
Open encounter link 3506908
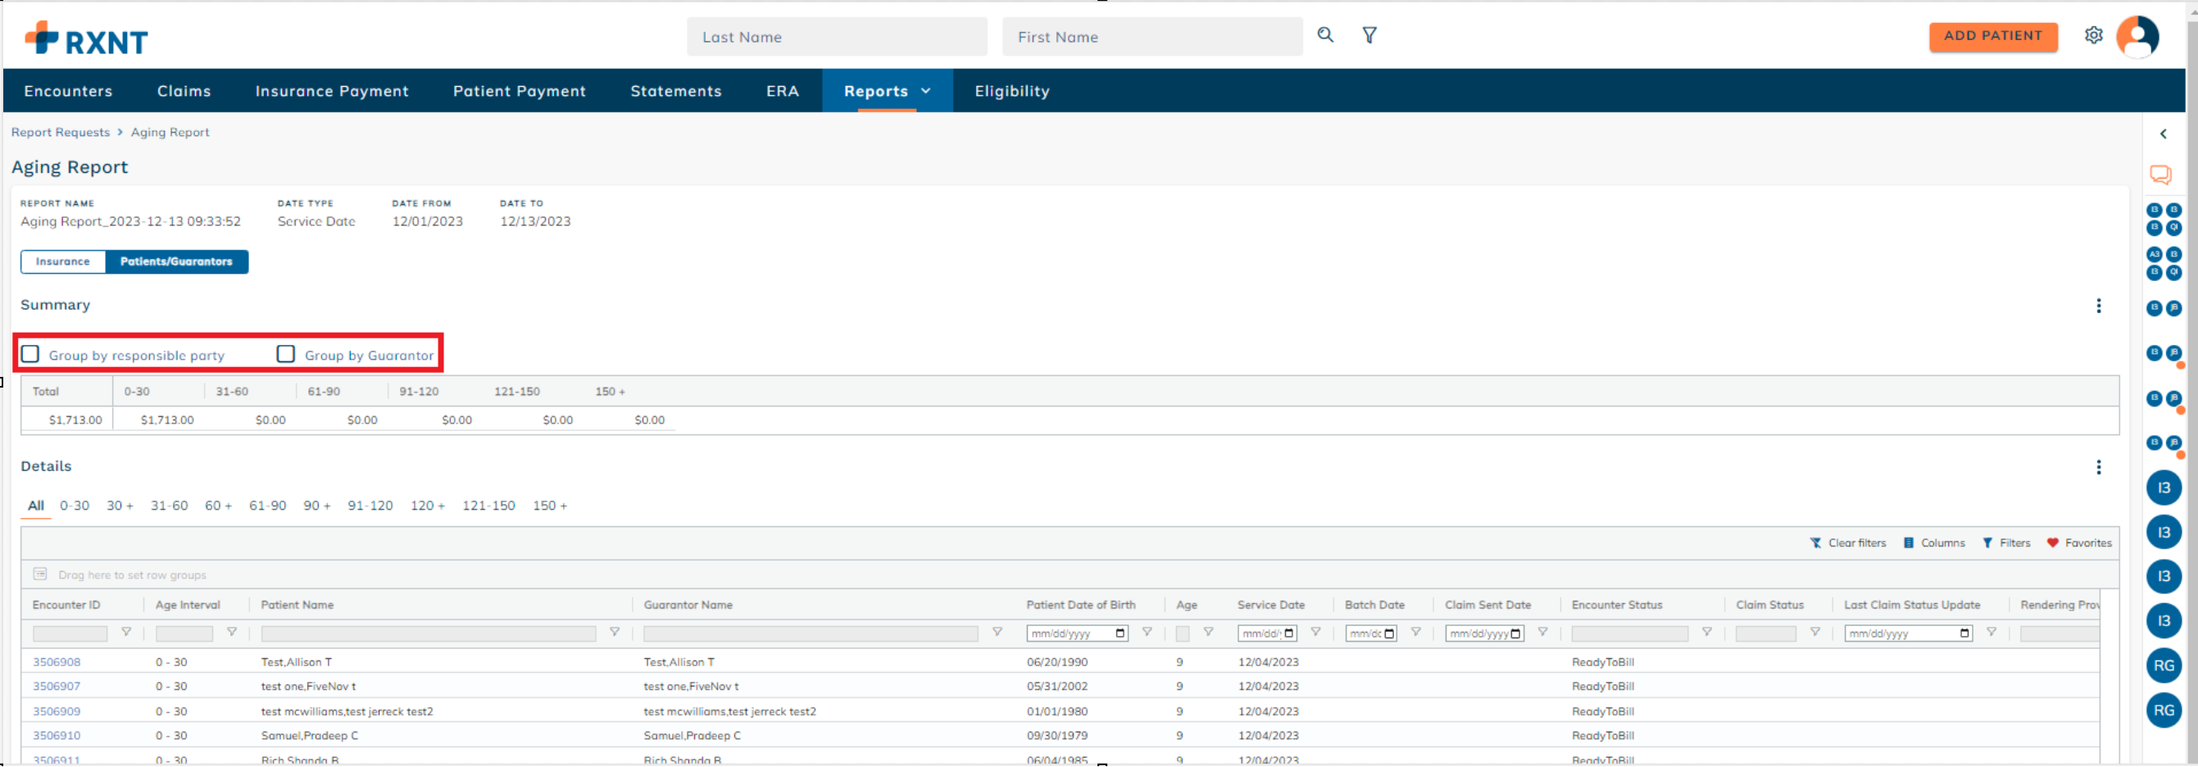click(x=57, y=662)
